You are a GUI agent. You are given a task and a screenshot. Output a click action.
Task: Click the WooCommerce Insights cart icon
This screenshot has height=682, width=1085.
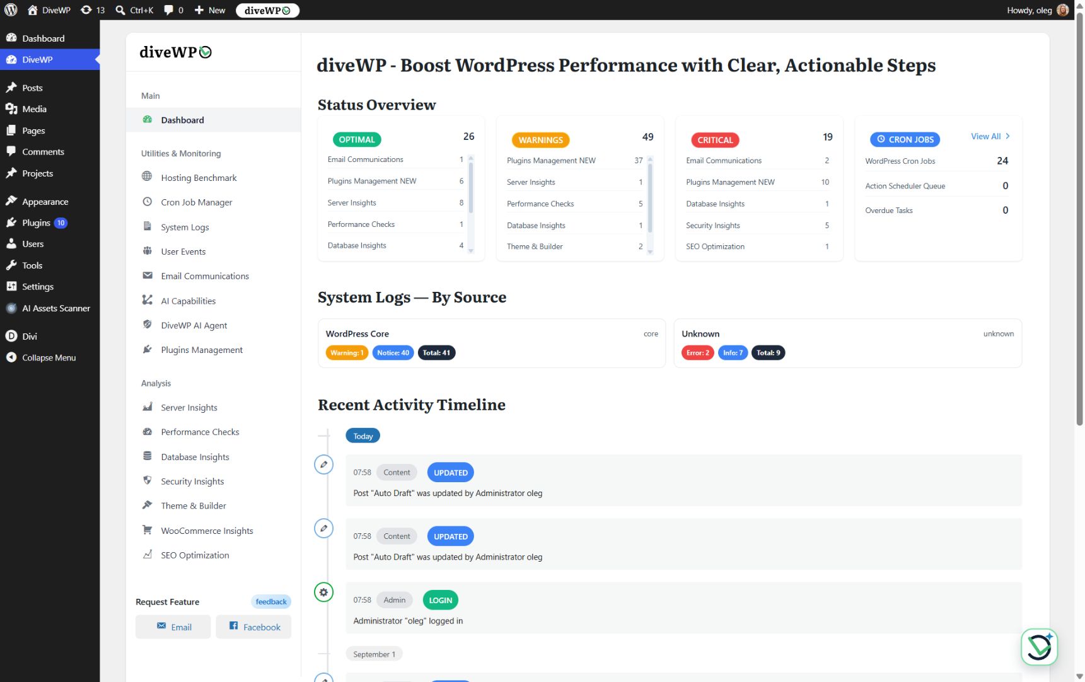coord(147,530)
